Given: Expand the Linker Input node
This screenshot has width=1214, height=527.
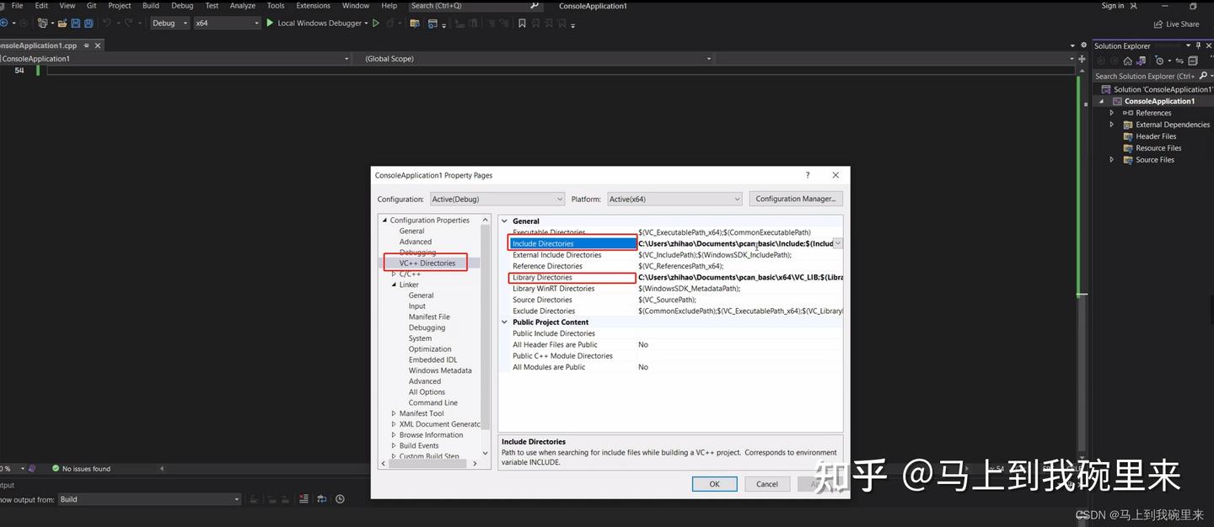Looking at the screenshot, I should [x=417, y=306].
